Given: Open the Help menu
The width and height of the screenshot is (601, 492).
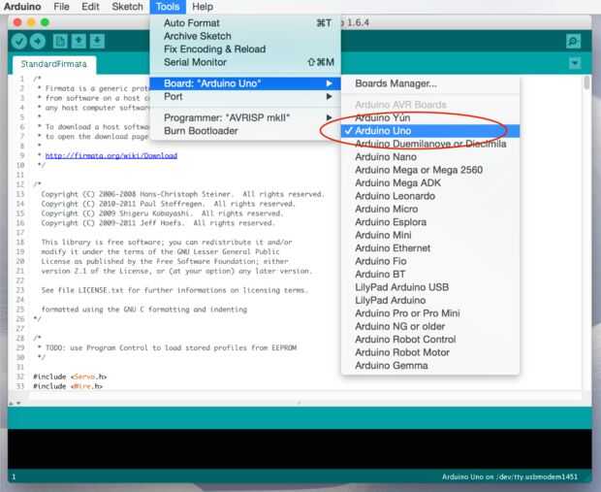Looking at the screenshot, I should [x=203, y=7].
